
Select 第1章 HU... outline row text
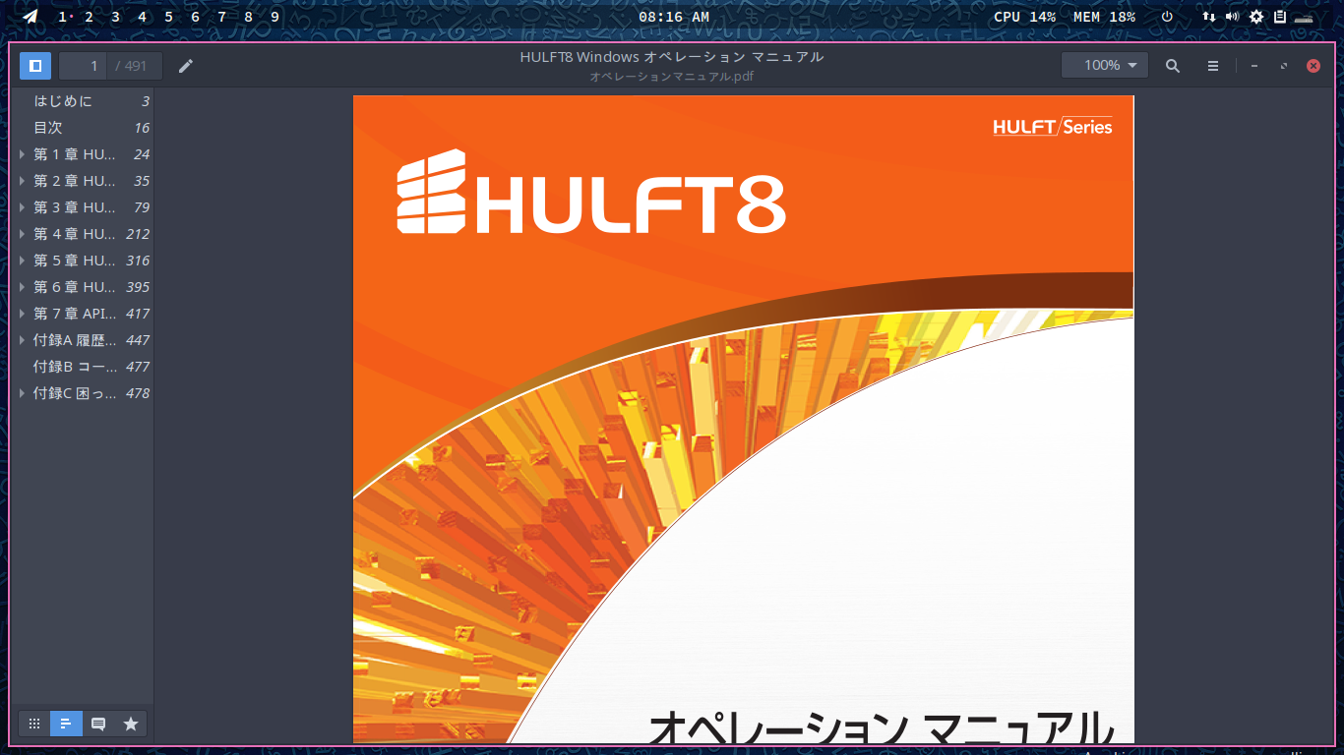[x=75, y=154]
